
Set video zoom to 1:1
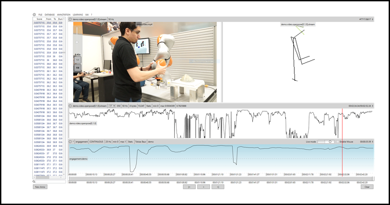tap(78, 60)
